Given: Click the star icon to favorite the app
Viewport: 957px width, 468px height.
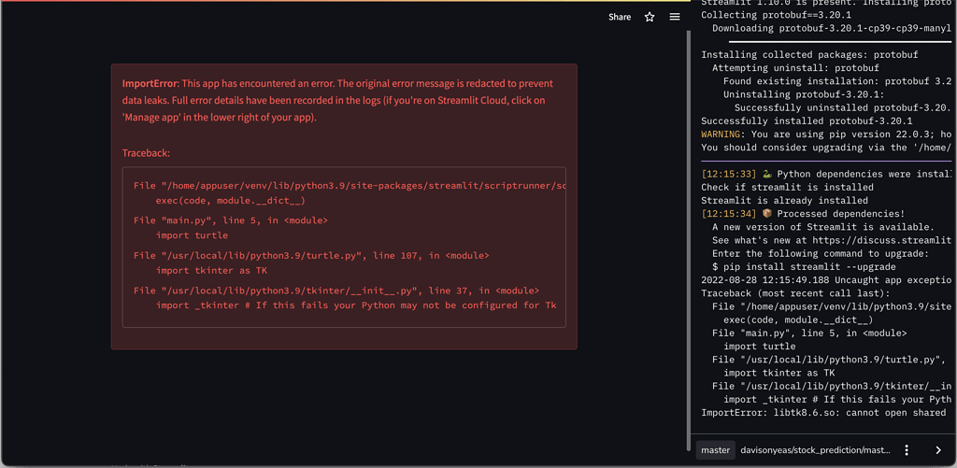Looking at the screenshot, I should 650,17.
